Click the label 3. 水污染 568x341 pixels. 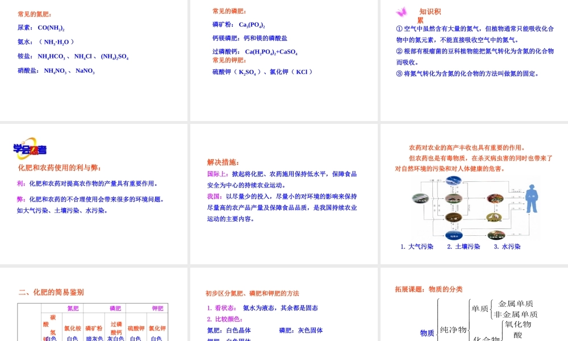(x=507, y=247)
